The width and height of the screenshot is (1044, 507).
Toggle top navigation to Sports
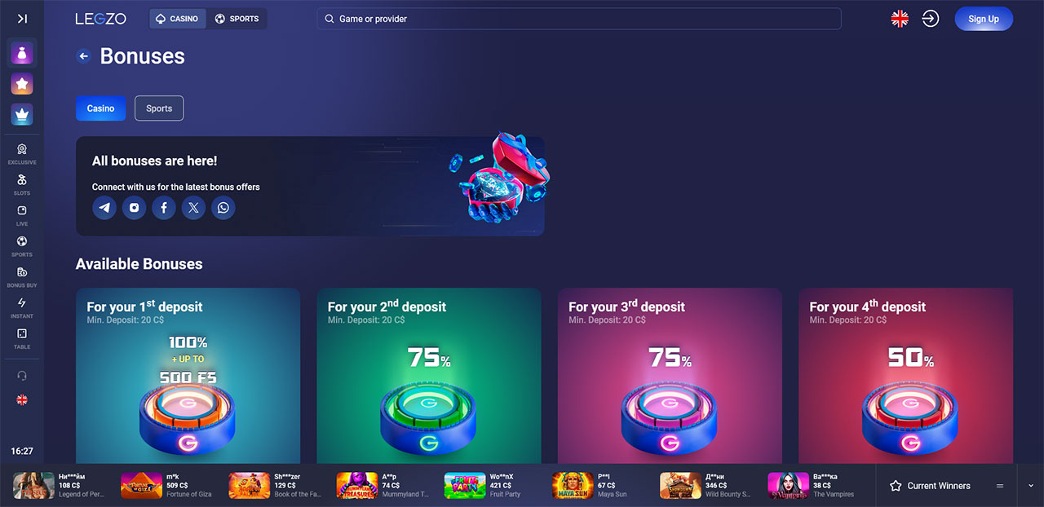[237, 19]
